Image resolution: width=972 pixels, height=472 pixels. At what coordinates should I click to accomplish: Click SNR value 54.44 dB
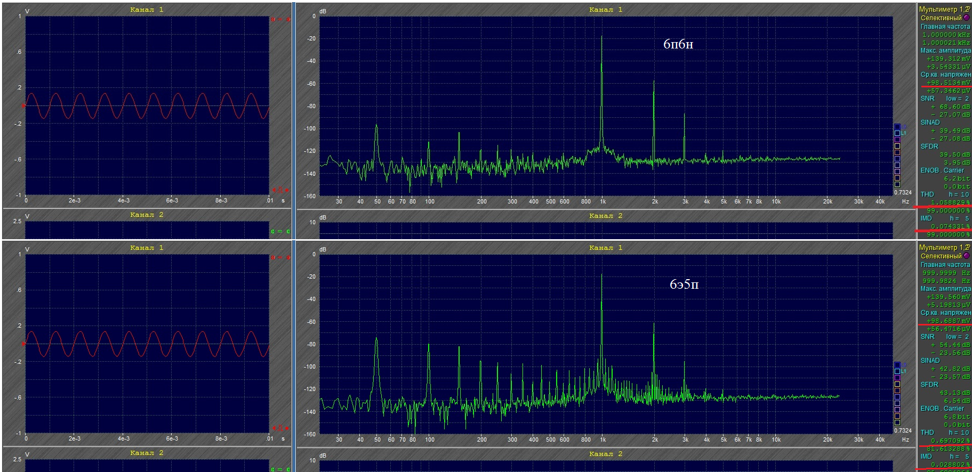951,345
